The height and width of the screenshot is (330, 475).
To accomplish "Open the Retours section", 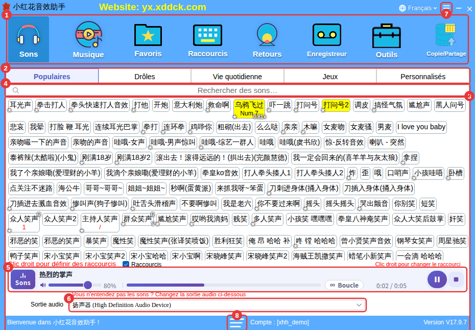I will [267, 39].
